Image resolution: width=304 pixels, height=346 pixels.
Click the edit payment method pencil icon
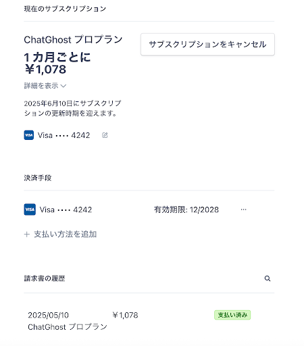click(105, 135)
